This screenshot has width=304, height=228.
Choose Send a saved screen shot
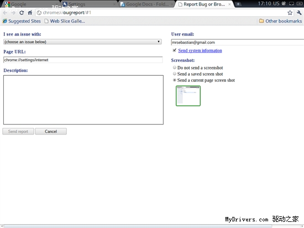point(175,74)
